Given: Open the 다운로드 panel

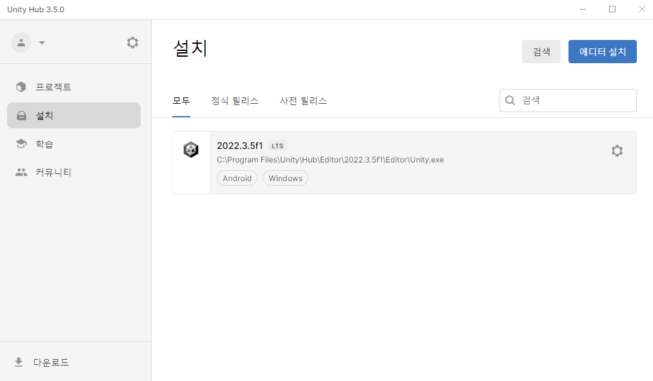Looking at the screenshot, I should click(x=75, y=362).
